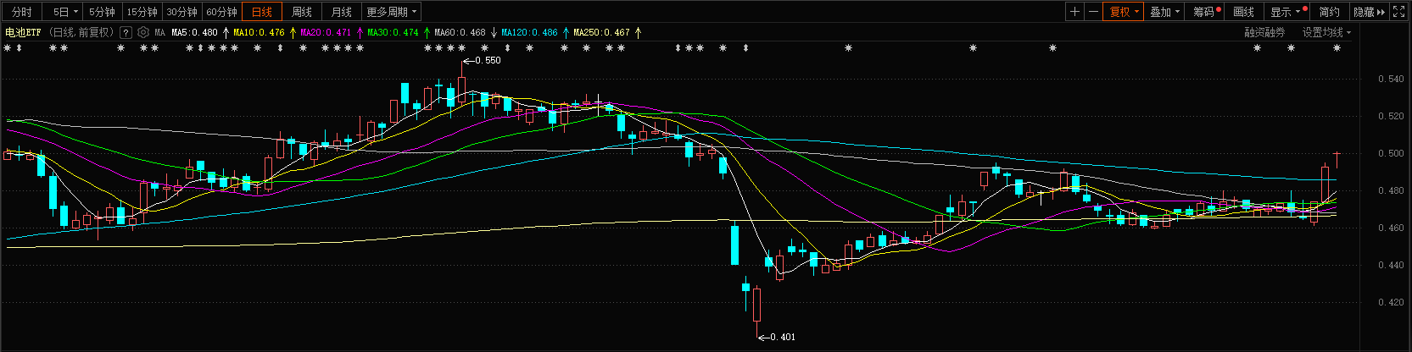This screenshot has height=352, width=1412.
Task: Click the first star event marker at far left
Action: click(8, 48)
